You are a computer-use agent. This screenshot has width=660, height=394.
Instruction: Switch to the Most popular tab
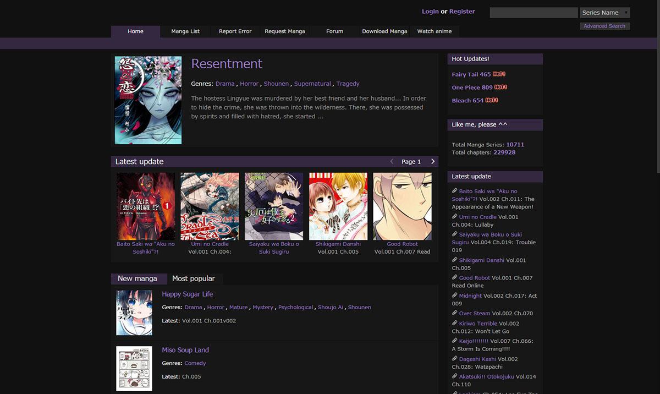pos(194,278)
